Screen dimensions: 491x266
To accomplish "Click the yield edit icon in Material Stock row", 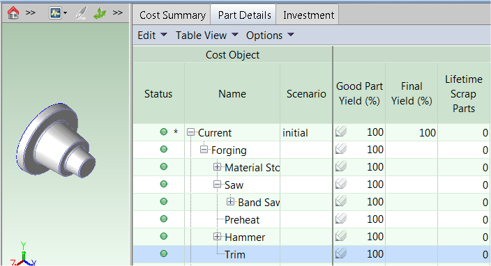I will pos(341,166).
